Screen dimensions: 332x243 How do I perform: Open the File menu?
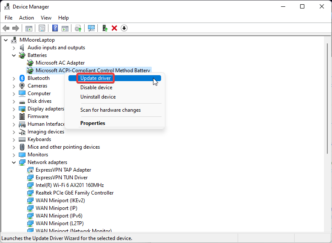pos(9,18)
